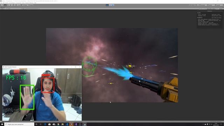Open the Component menu
Viewport: 224px width, 126px height.
[x=18, y=3]
